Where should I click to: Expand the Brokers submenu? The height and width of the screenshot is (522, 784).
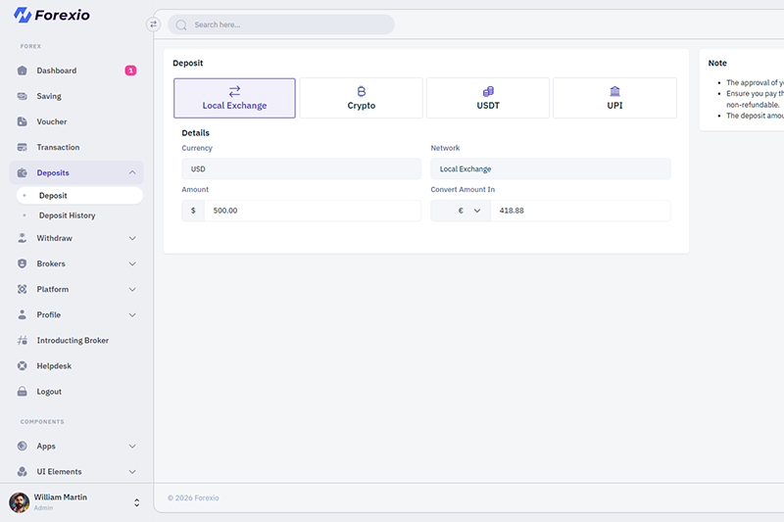tap(132, 263)
